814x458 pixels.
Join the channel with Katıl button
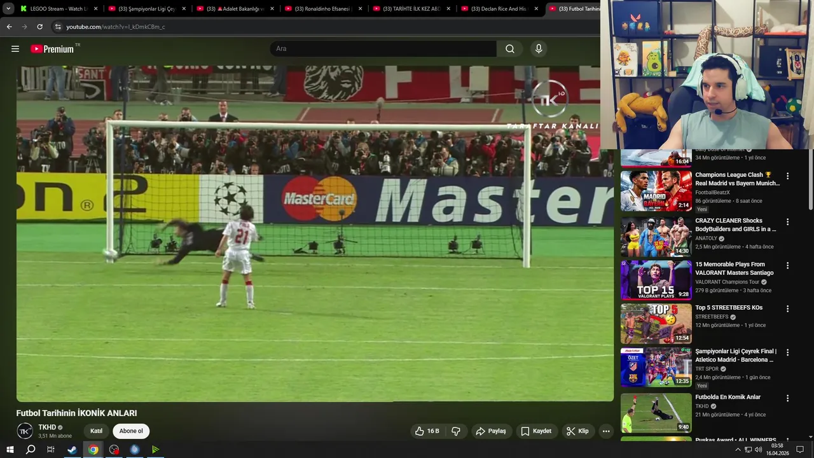point(97,431)
